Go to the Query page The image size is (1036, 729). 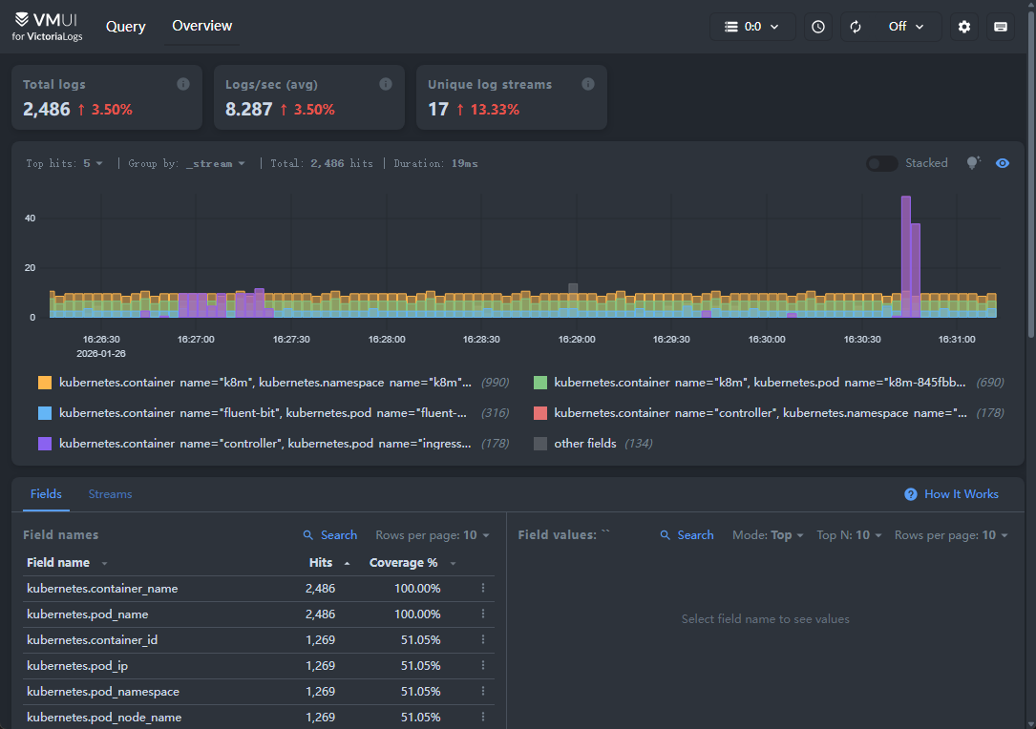click(x=126, y=27)
